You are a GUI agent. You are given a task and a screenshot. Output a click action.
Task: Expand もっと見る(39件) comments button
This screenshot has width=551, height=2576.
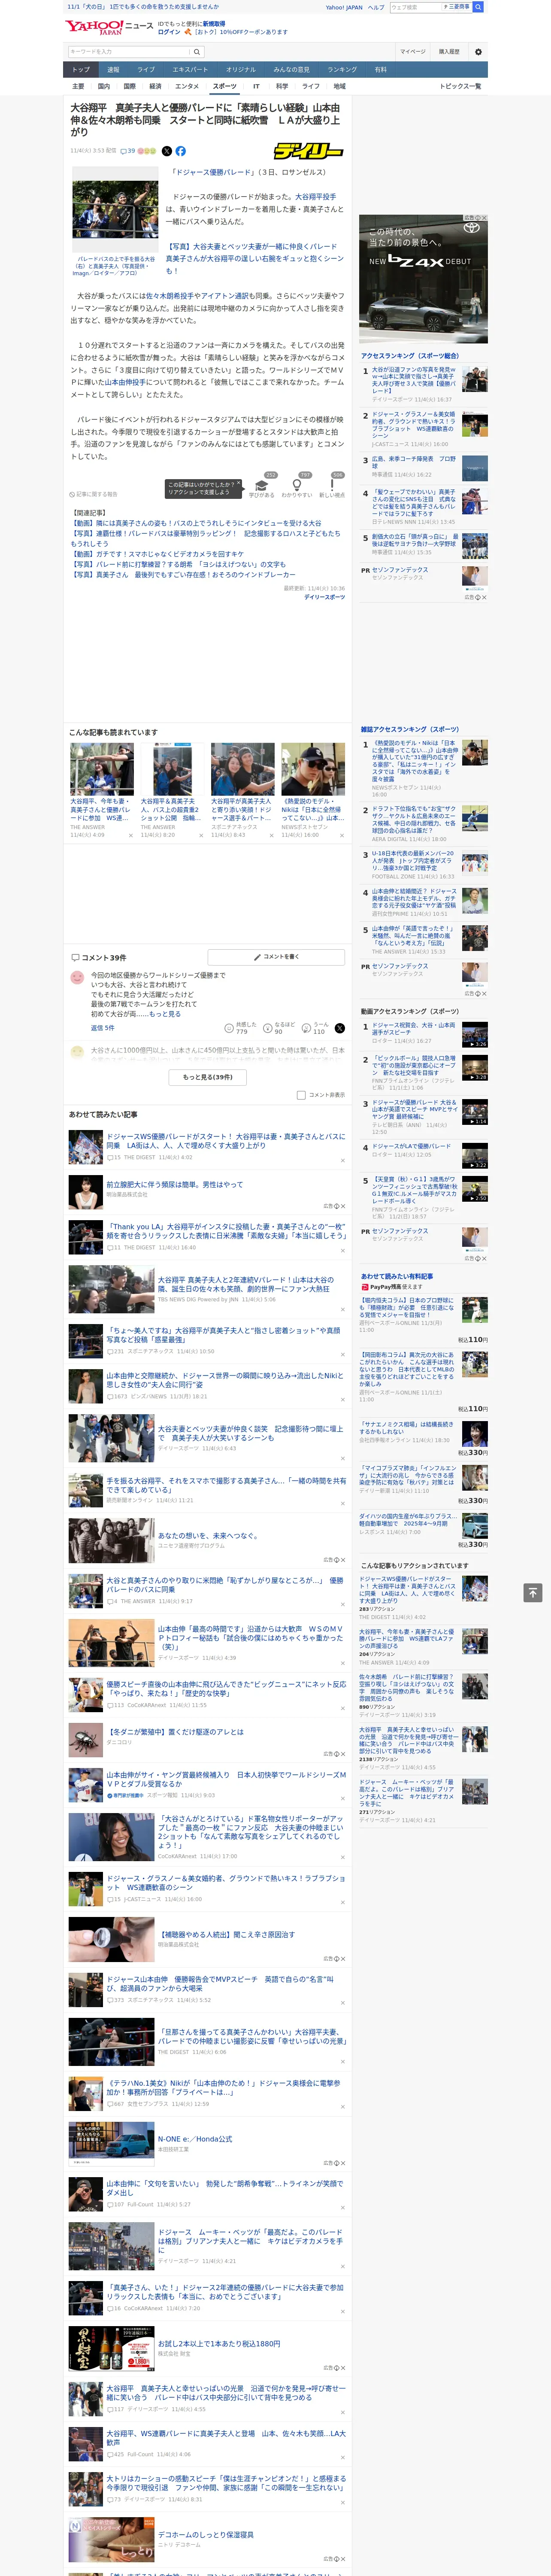pos(208,1077)
